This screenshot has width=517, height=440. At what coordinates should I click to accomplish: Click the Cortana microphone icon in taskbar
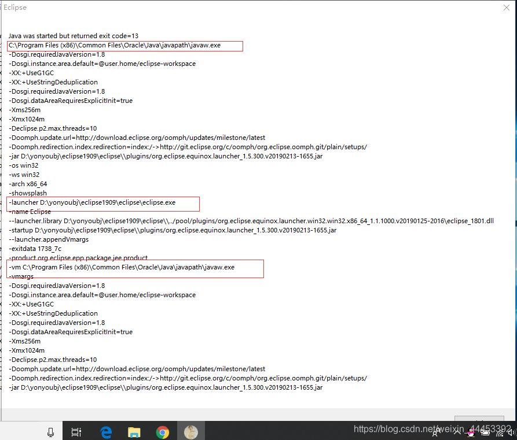pyautogui.click(x=50, y=432)
